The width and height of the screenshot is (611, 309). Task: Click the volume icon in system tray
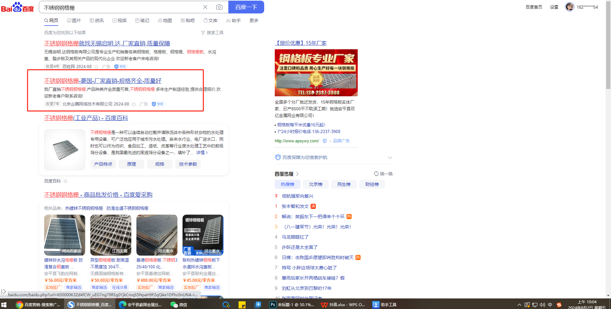[x=542, y=305]
